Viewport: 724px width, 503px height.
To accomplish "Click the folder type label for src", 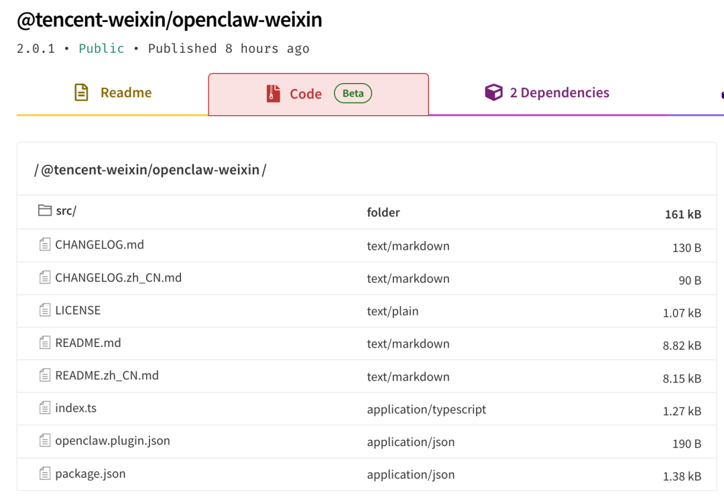I will pos(383,212).
